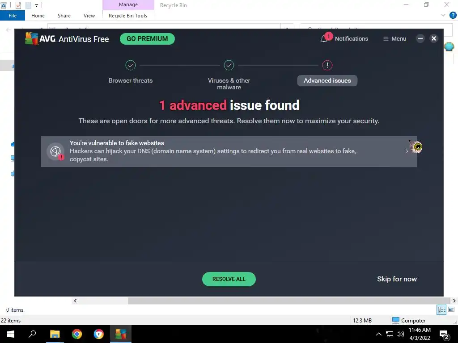
Task: Switch to Details view icon in Explorer
Action: [x=441, y=310]
